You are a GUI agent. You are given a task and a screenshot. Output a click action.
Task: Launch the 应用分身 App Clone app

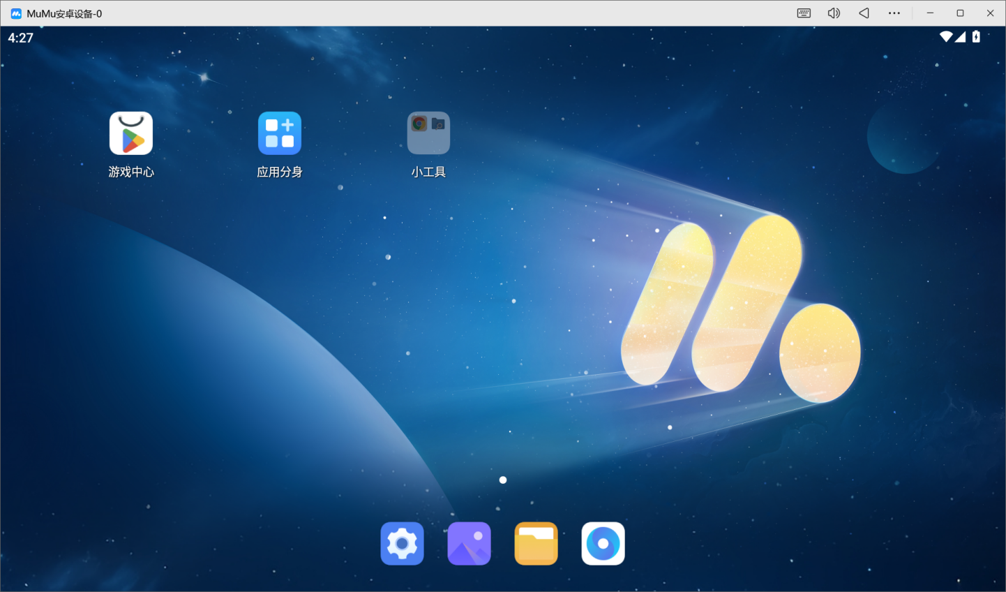(x=279, y=133)
